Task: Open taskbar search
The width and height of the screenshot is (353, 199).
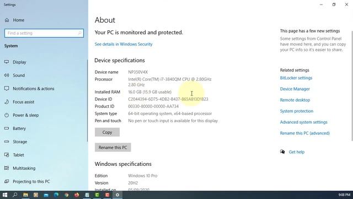Action: pos(15,195)
